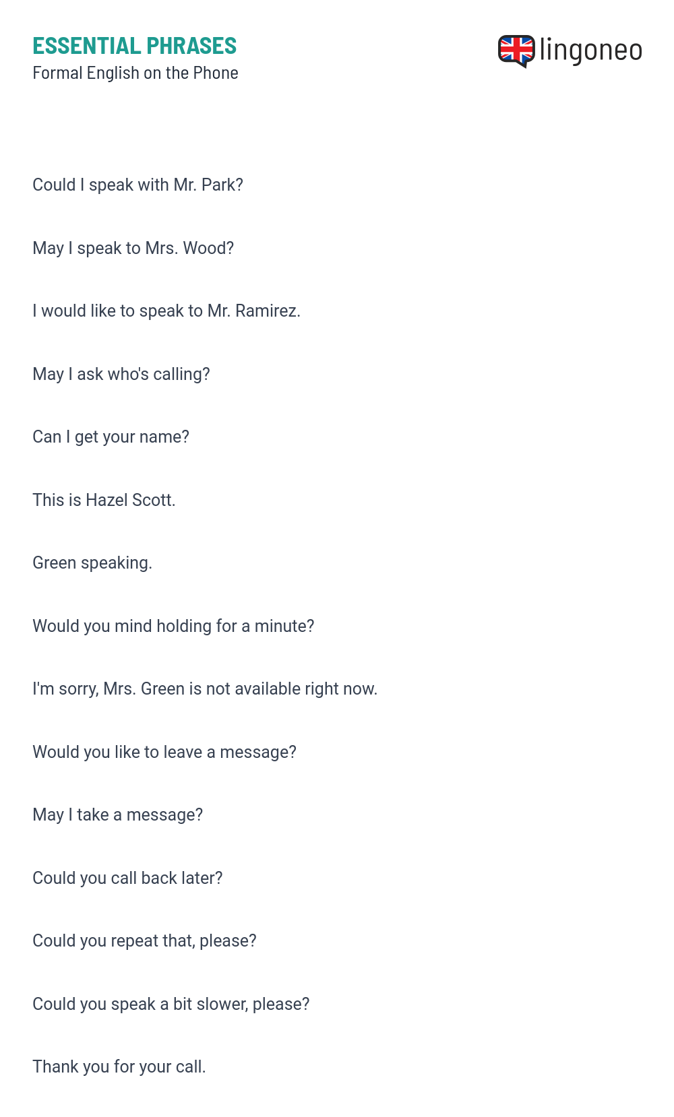Click Could you speak a bit slower phrase
The height and width of the screenshot is (1117, 674).
click(171, 1004)
